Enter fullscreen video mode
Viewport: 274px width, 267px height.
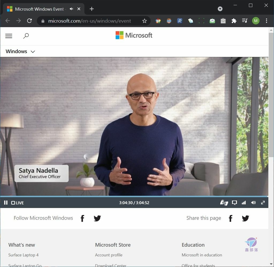pyautogui.click(x=263, y=203)
